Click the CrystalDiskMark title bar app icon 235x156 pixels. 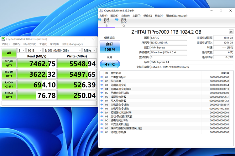click(x=3, y=39)
